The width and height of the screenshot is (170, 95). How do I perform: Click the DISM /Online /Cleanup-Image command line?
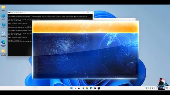pyautogui.click(x=47, y=16)
